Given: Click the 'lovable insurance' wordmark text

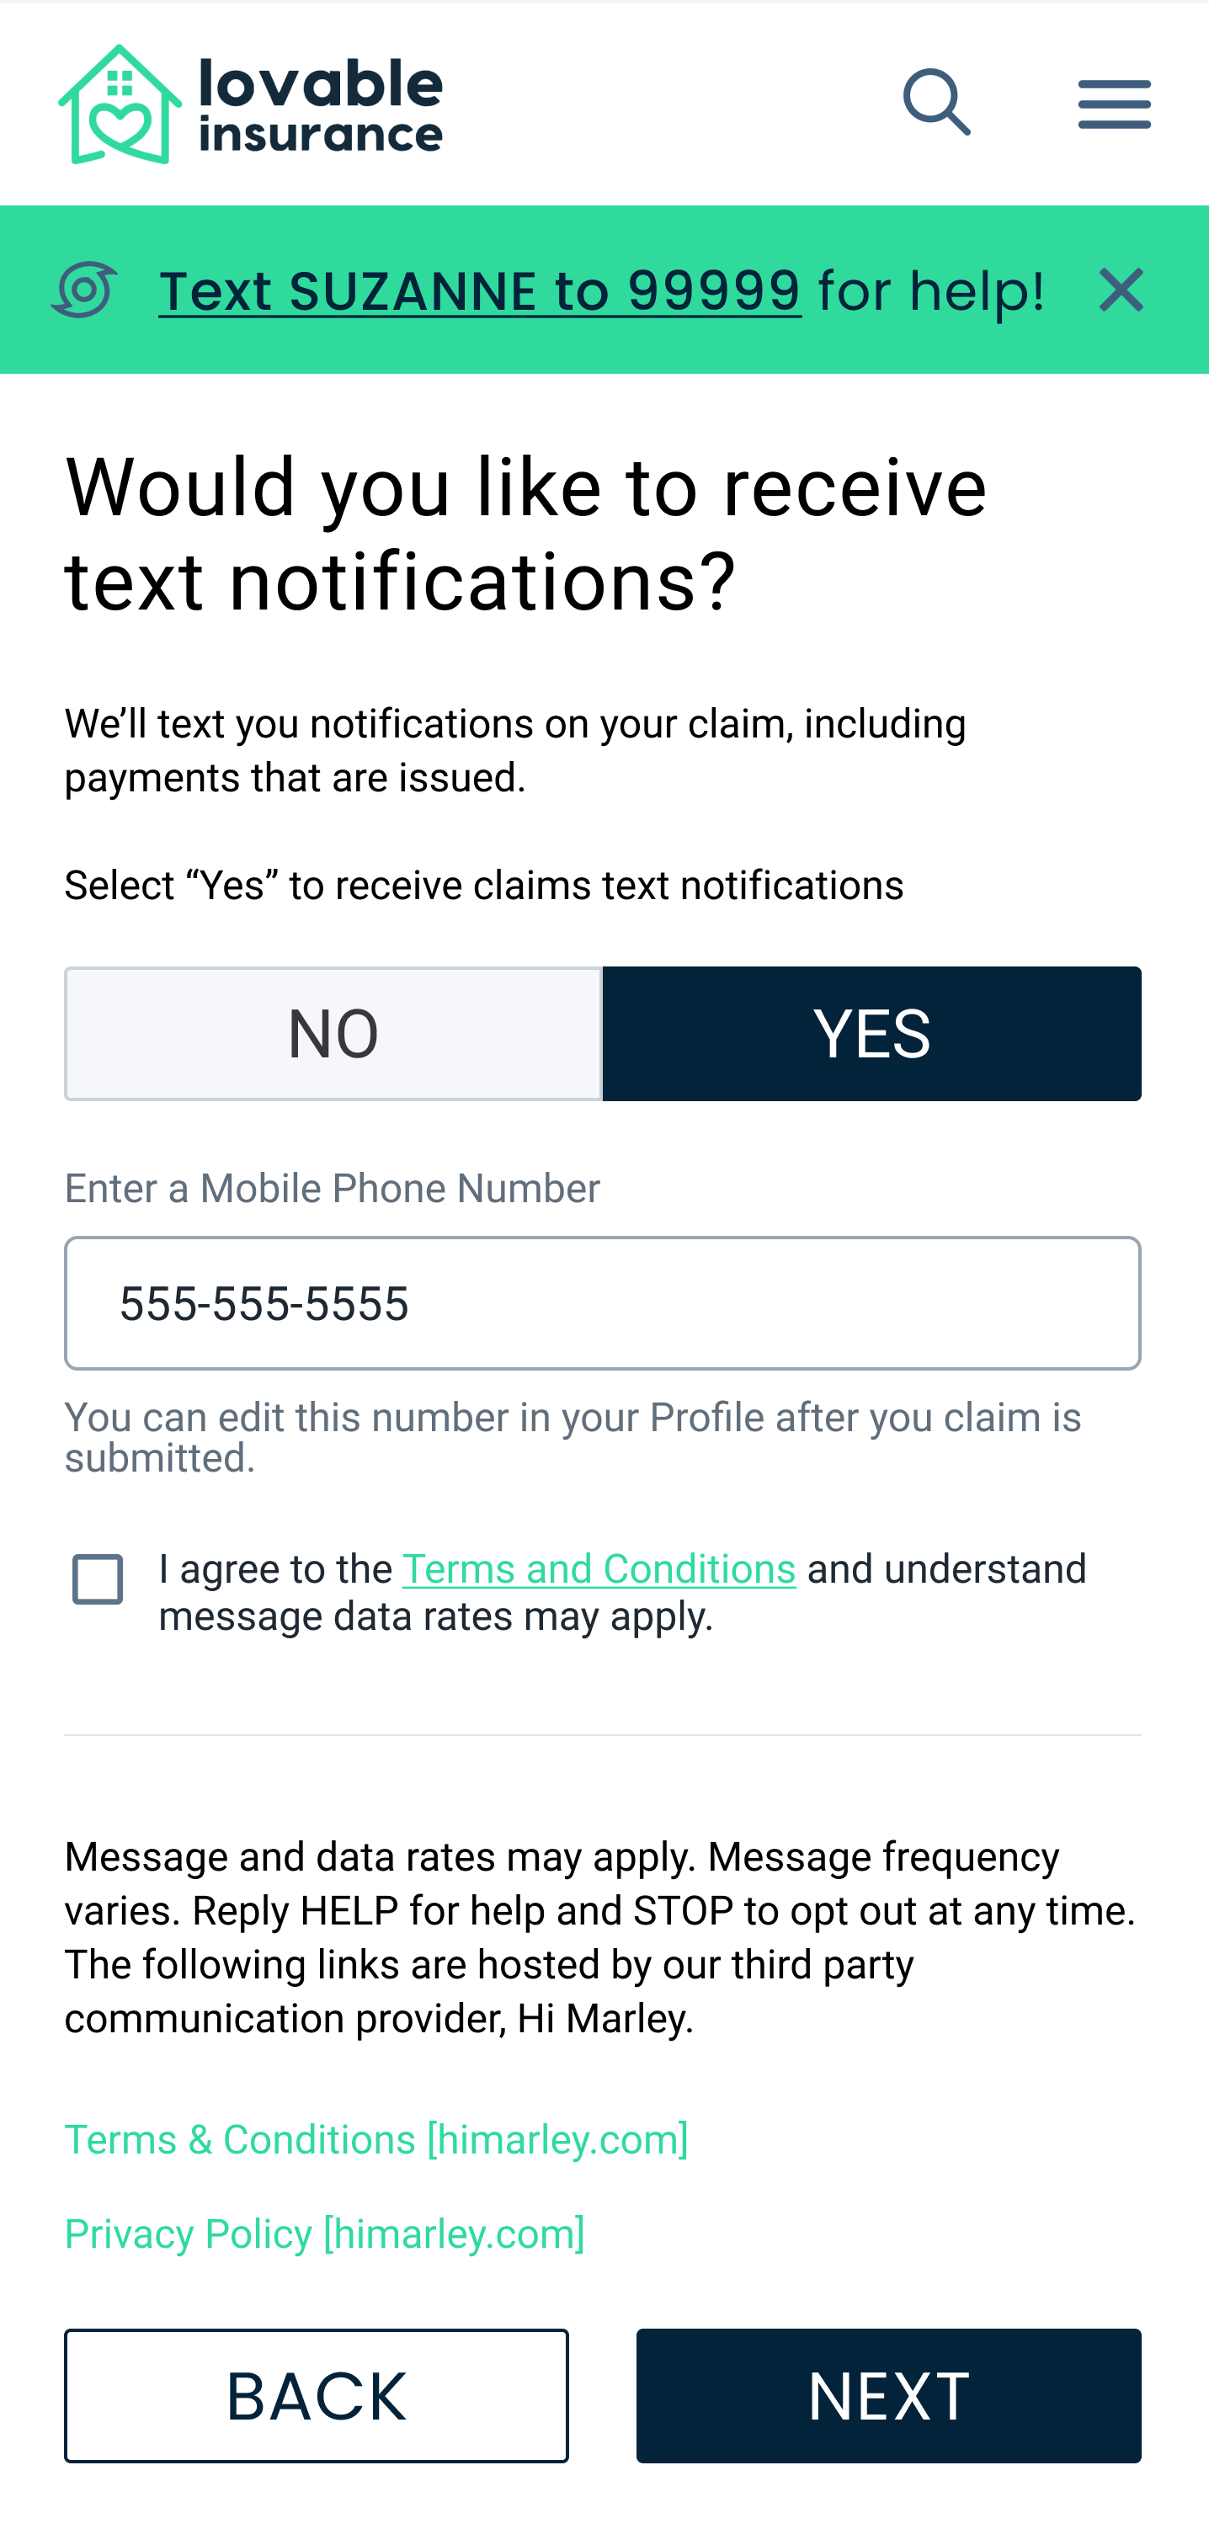Looking at the screenshot, I should click(320, 107).
